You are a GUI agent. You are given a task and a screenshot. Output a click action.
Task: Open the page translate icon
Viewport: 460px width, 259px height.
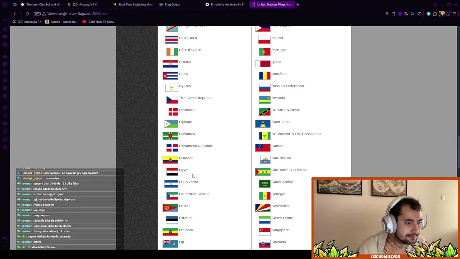pyautogui.click(x=406, y=14)
